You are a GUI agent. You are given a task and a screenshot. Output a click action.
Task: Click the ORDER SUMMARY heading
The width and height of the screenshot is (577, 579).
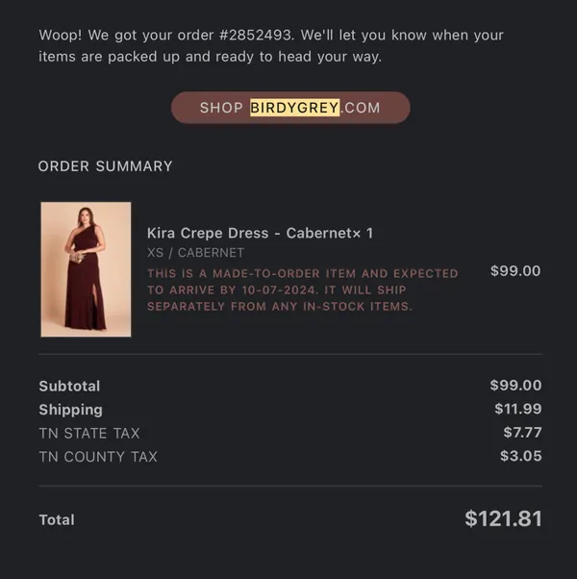pyautogui.click(x=105, y=166)
